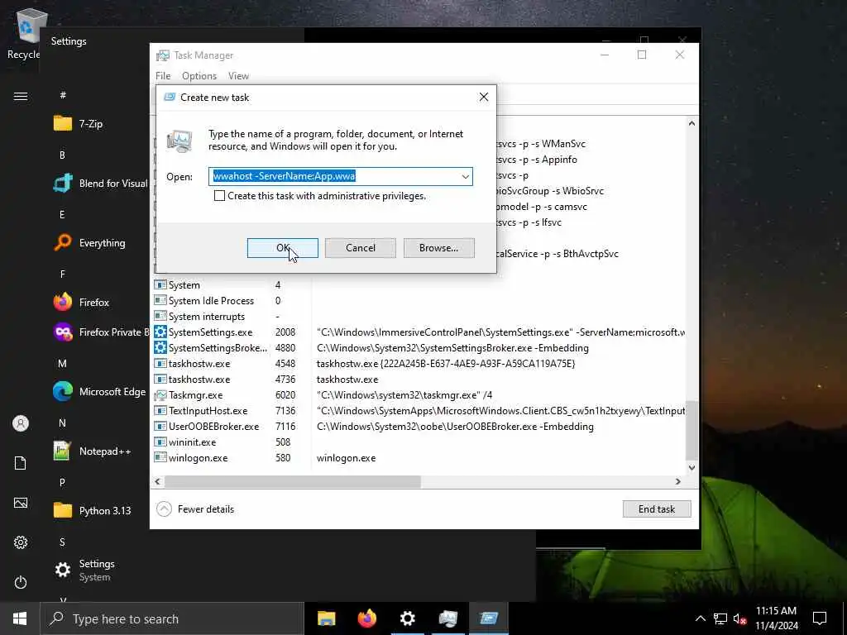
Task: Select UserOOBEBroker.exe process row
Action: pos(419,426)
